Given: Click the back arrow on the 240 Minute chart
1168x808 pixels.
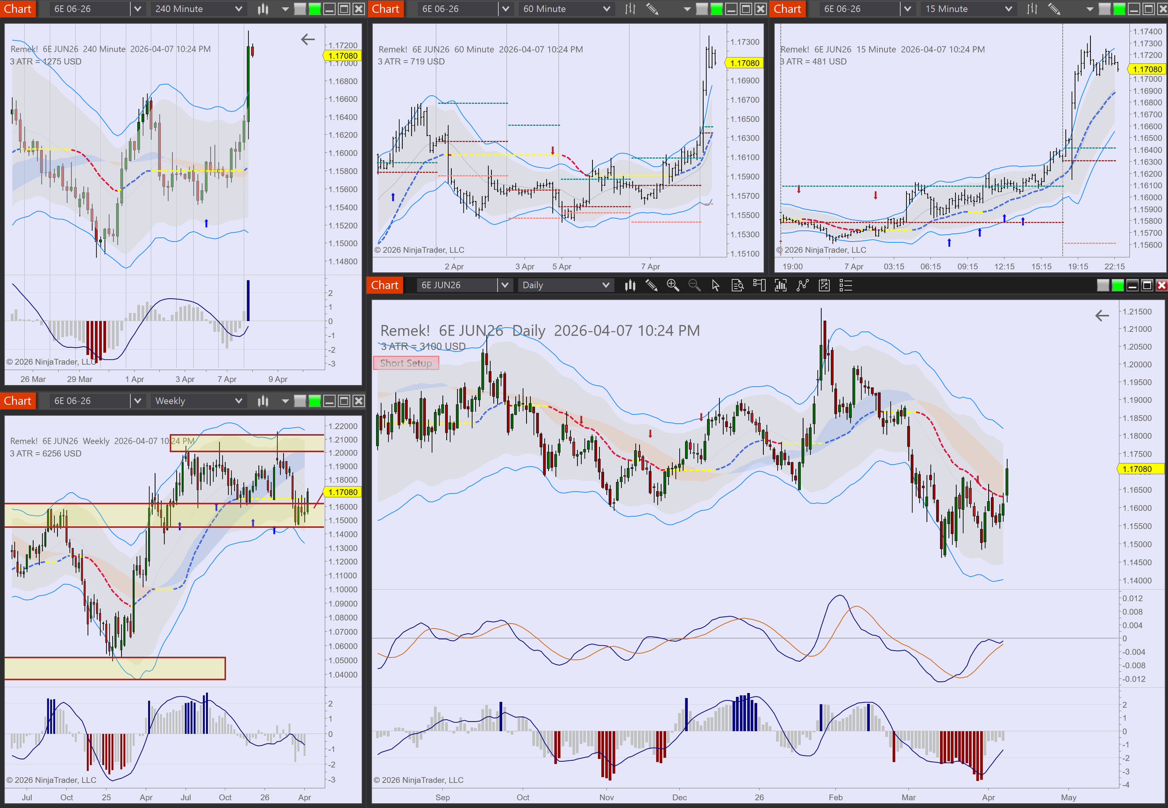Looking at the screenshot, I should pos(308,39).
